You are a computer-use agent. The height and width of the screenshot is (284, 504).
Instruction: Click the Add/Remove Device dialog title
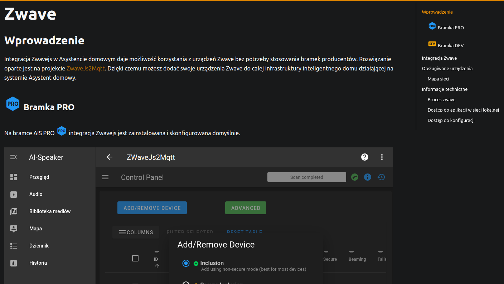[x=216, y=245]
